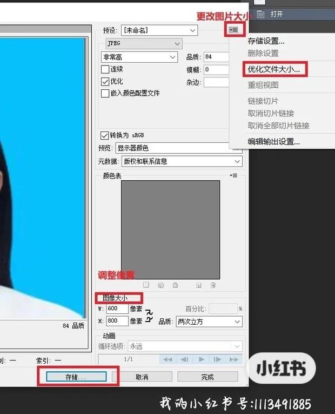The width and height of the screenshot is (335, 414).
Task: Jump to the last animation frame
Action: tap(234, 359)
